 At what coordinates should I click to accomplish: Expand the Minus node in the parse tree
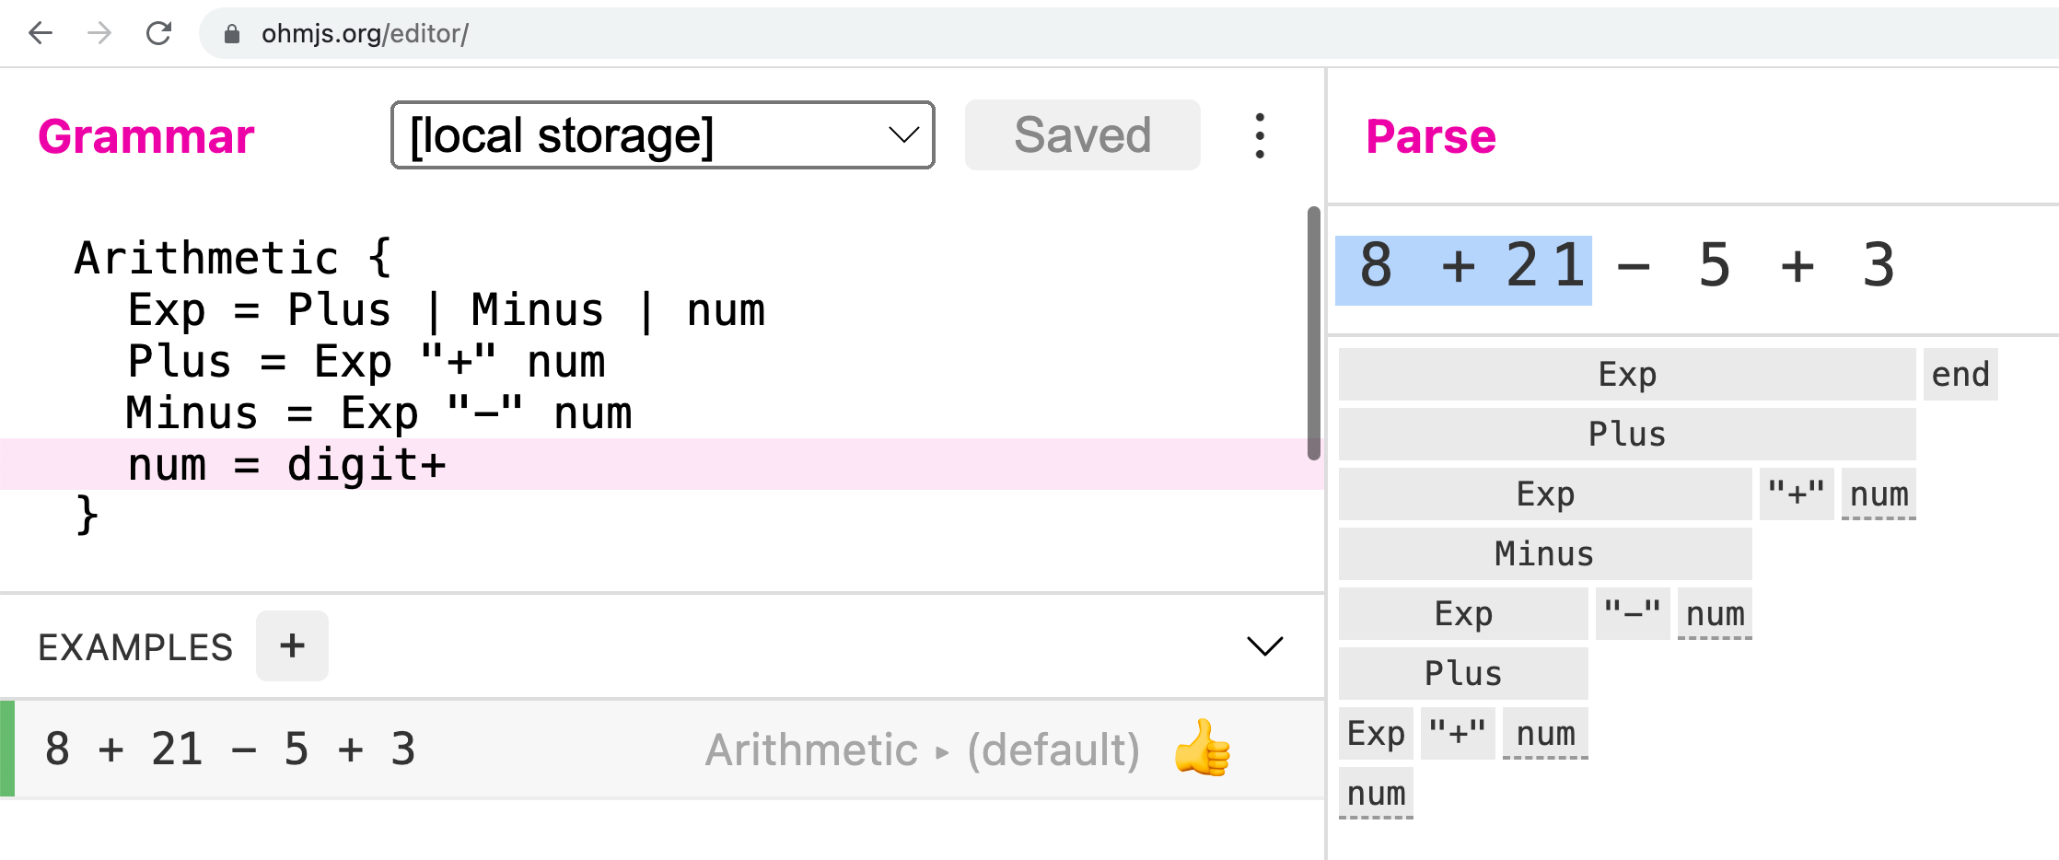tap(1544, 553)
